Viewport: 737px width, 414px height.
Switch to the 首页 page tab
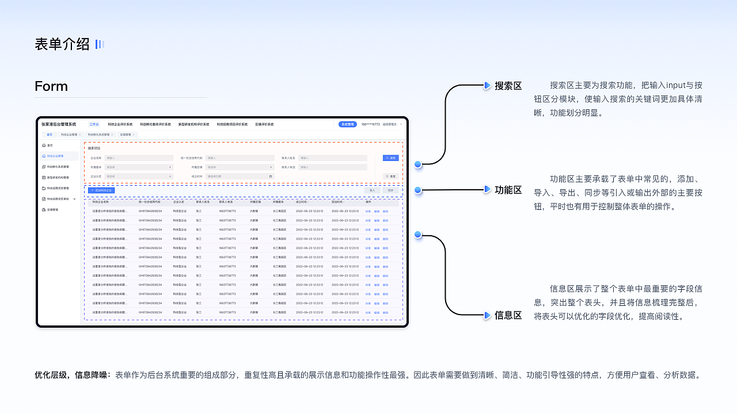[x=50, y=135]
